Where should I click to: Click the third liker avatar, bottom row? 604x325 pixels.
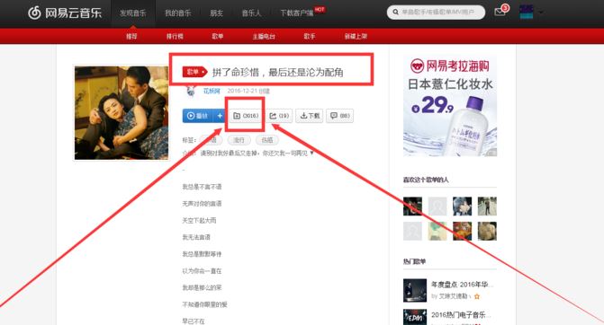click(x=463, y=232)
